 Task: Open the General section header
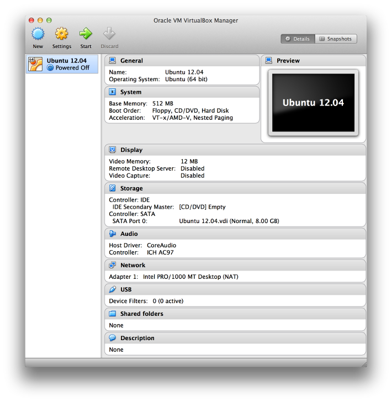(x=182, y=61)
